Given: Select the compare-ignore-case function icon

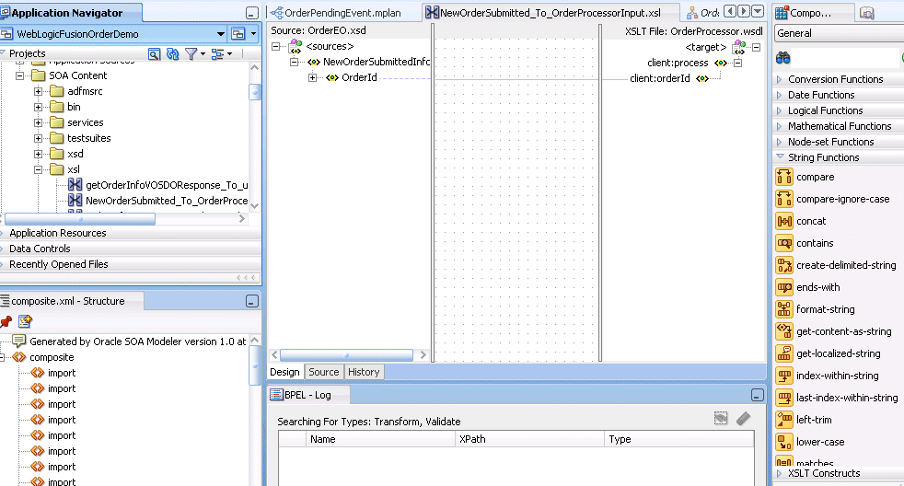Looking at the screenshot, I should (783, 199).
